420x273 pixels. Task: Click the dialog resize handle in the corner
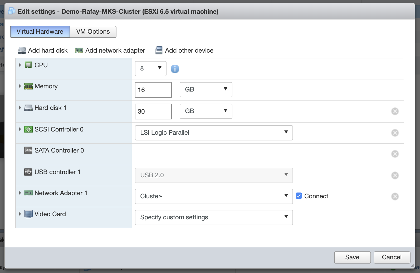click(x=412, y=266)
